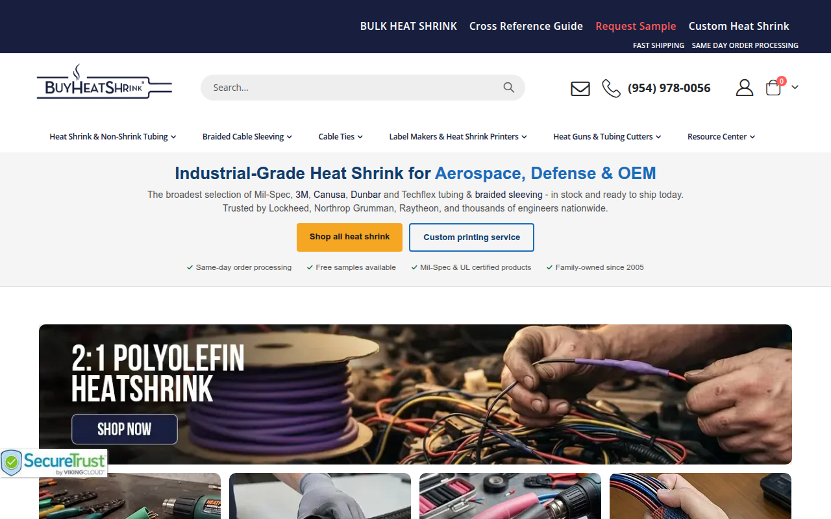Follow the braided sleeving link
Viewport: 831px width, 519px height.
tap(509, 195)
